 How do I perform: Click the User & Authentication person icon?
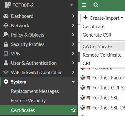[6, 63]
